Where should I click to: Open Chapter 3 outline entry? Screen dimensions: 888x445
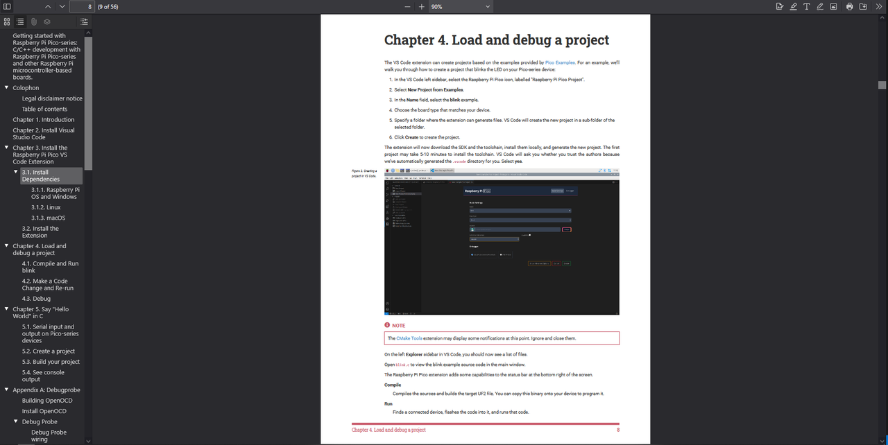point(40,155)
